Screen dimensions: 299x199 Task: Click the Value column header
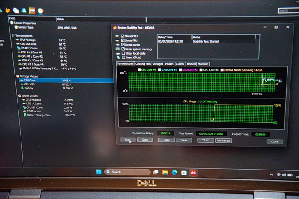point(101,19)
